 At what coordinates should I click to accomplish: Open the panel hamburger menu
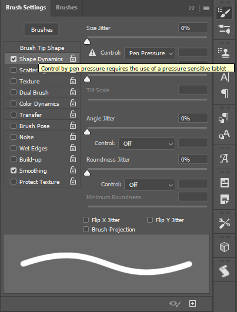coord(206,8)
